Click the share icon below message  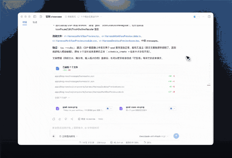72,119
